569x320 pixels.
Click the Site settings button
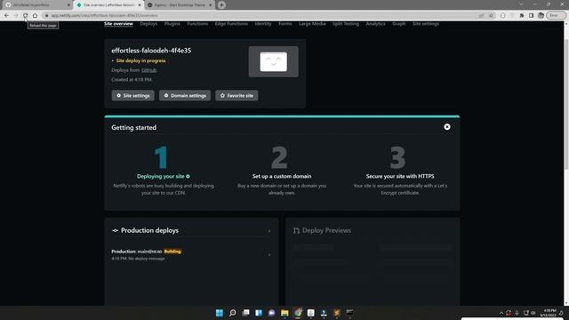(132, 95)
